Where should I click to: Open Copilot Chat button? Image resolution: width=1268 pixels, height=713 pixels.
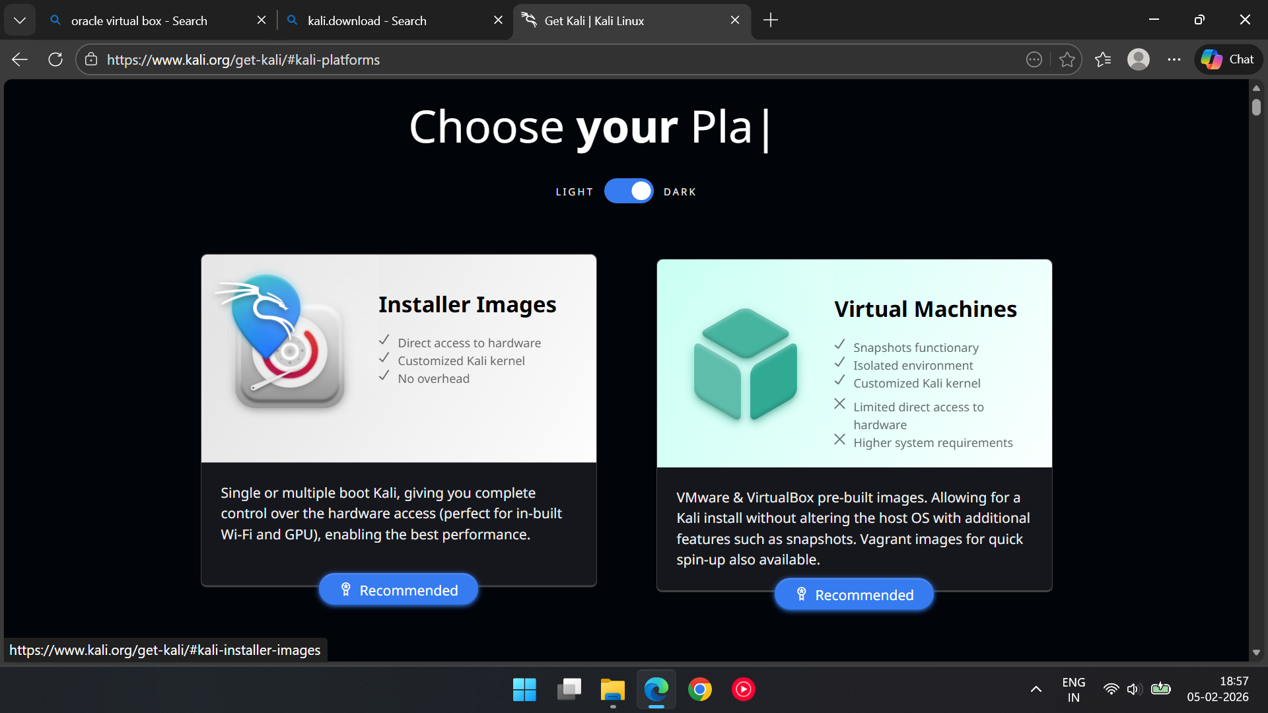tap(1228, 59)
